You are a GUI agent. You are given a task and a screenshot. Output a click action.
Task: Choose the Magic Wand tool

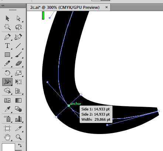click(7, 27)
